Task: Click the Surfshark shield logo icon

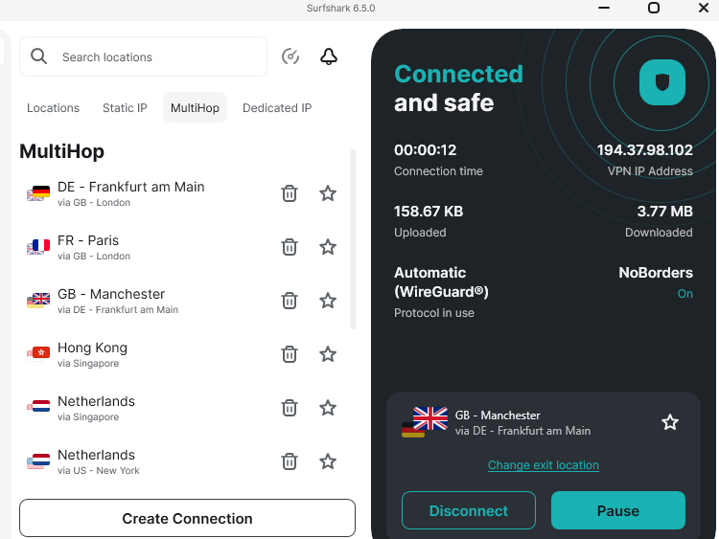Action: tap(662, 82)
